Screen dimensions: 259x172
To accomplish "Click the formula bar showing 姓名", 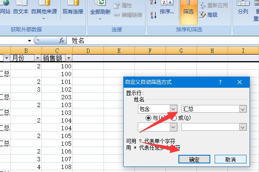I will pyautogui.click(x=163, y=40).
